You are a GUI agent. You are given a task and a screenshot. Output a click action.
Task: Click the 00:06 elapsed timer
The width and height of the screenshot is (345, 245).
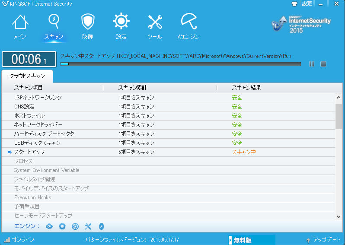point(29,59)
